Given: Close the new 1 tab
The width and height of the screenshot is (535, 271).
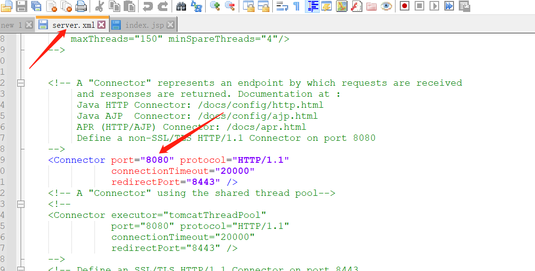Looking at the screenshot, I should point(29,24).
